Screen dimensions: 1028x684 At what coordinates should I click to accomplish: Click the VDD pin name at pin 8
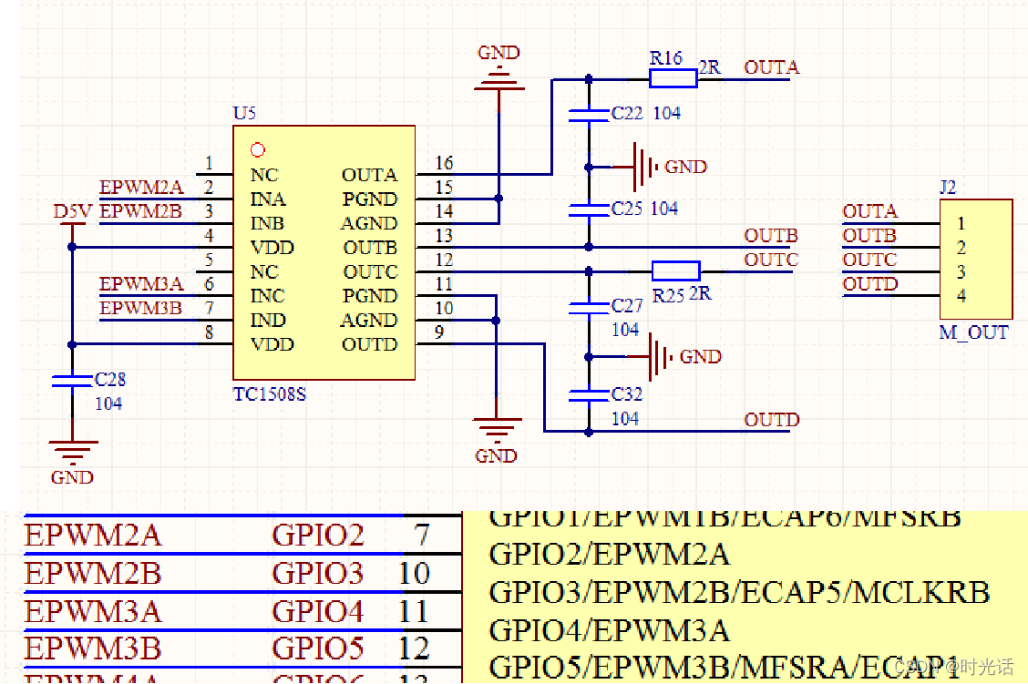point(272,344)
